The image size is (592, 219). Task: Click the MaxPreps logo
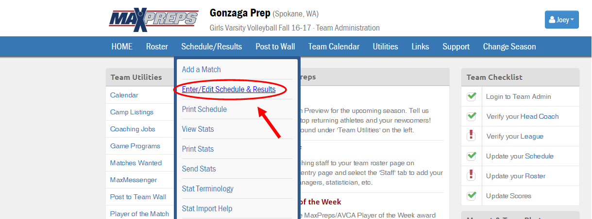click(x=153, y=20)
